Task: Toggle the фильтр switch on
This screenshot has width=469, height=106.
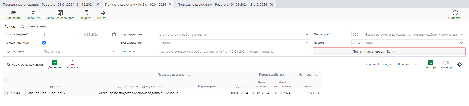Action: click(x=446, y=63)
